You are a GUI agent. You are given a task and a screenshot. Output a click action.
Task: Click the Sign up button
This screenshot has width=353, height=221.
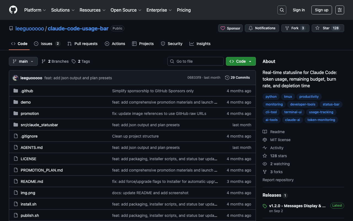(321, 10)
